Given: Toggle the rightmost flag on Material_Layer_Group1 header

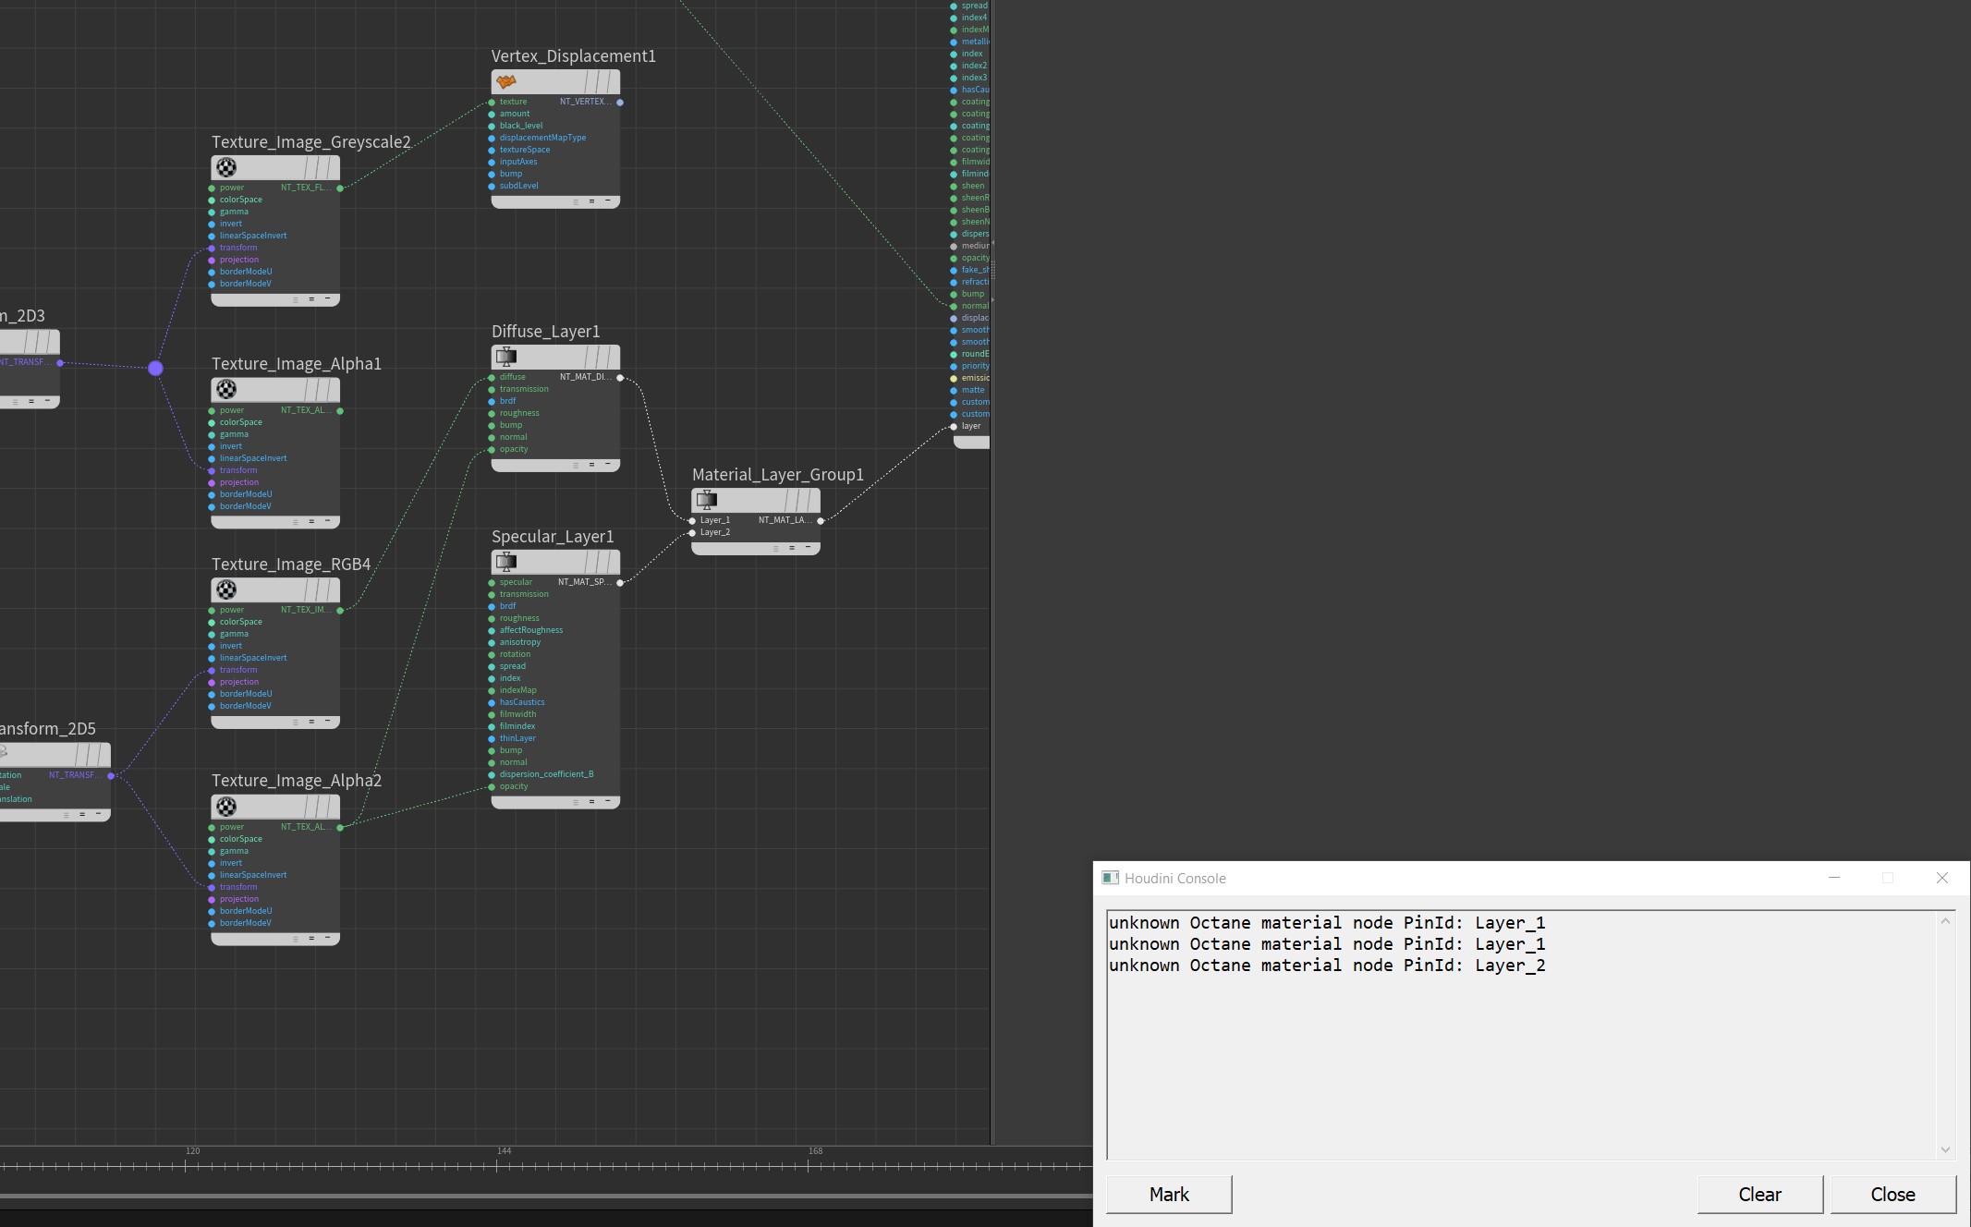Looking at the screenshot, I should click(812, 500).
